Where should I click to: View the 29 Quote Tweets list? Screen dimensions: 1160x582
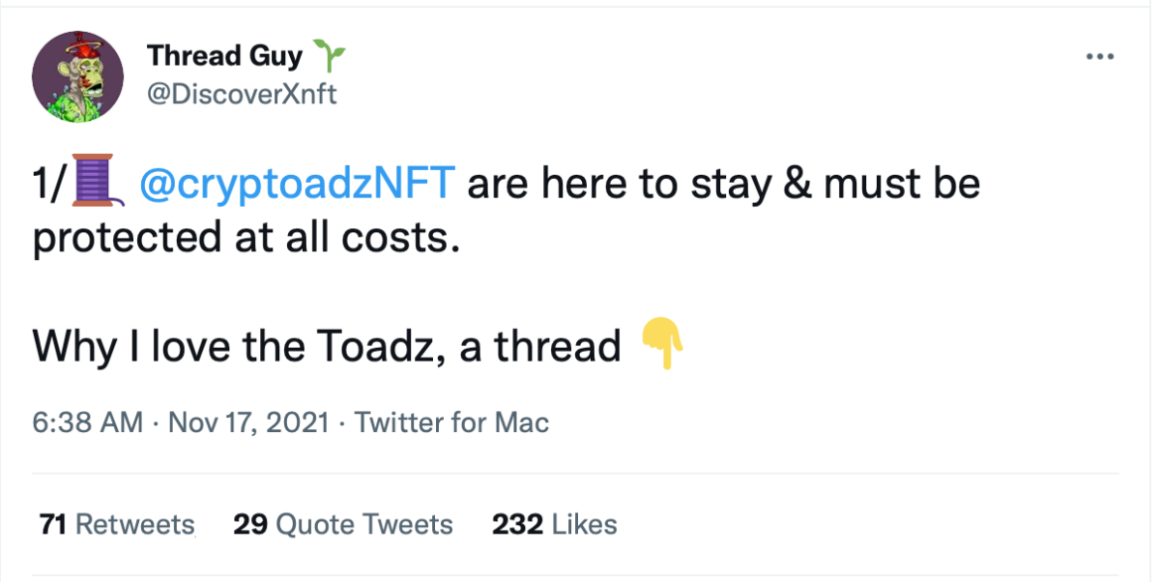343,524
